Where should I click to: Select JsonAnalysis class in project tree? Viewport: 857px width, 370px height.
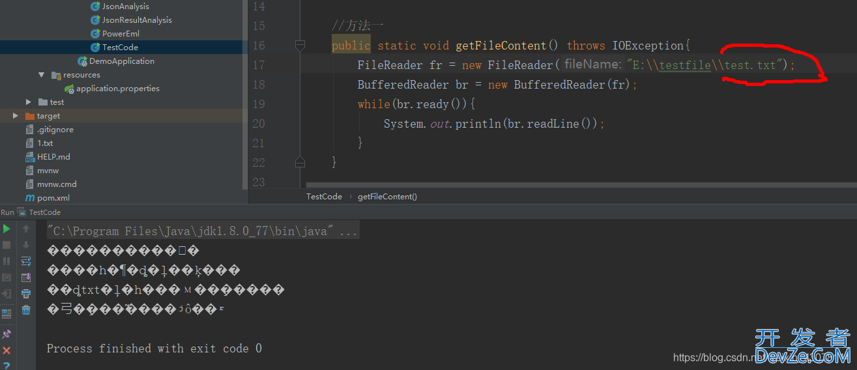[125, 7]
